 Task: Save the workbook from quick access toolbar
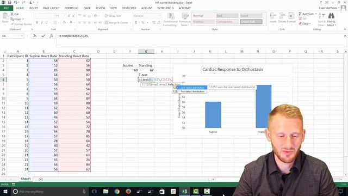point(10,2)
